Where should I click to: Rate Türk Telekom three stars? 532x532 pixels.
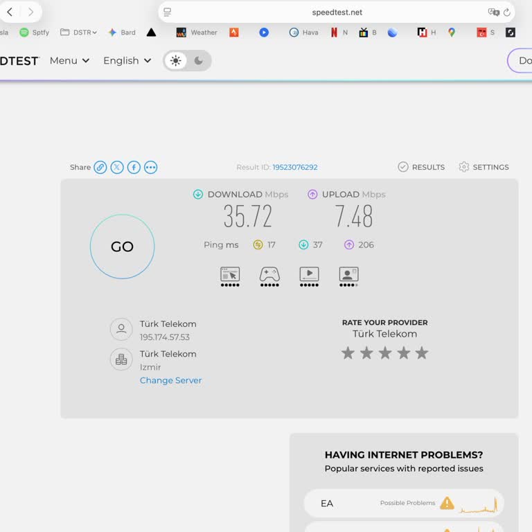tap(385, 353)
